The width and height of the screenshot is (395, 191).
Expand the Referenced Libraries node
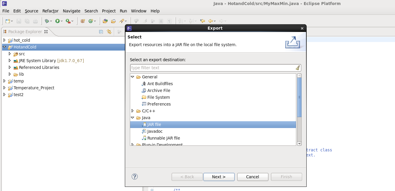click(9, 67)
